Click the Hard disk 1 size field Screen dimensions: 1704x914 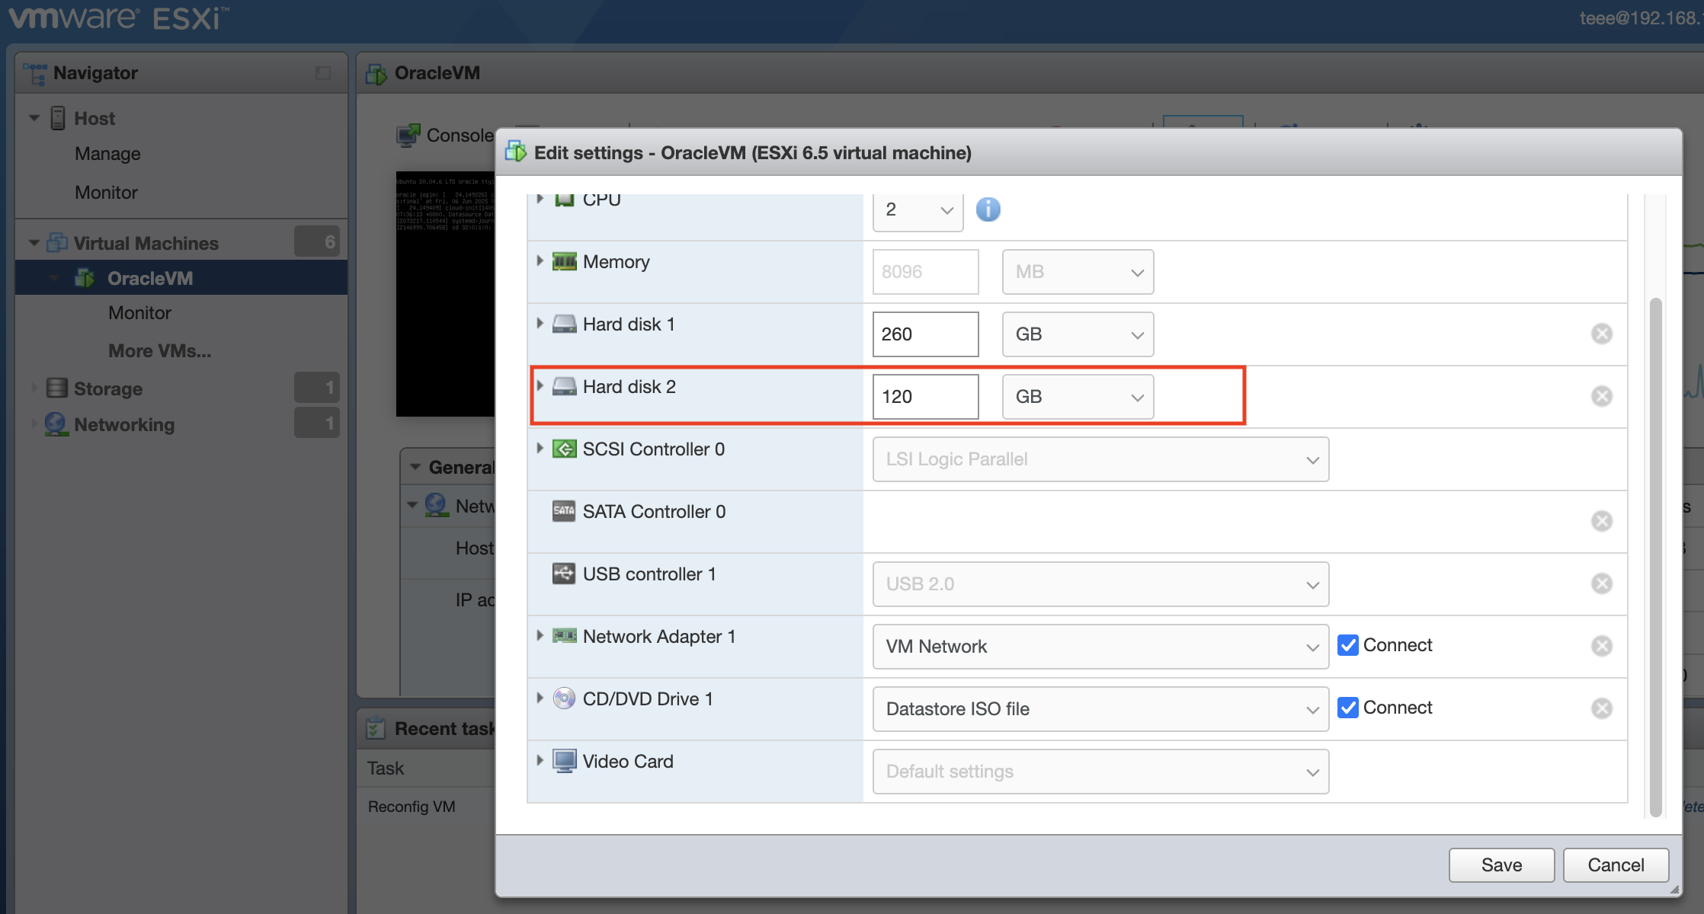(x=925, y=334)
